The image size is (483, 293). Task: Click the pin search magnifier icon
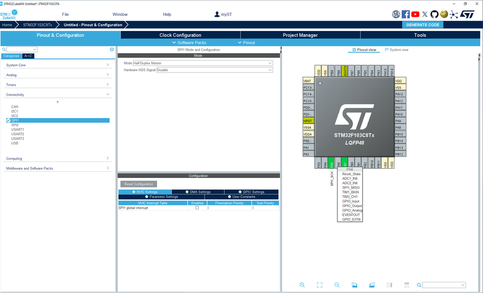pyautogui.click(x=419, y=285)
